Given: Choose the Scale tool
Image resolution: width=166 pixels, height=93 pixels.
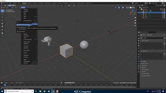Looking at the screenshot, I should [x=2, y=24].
